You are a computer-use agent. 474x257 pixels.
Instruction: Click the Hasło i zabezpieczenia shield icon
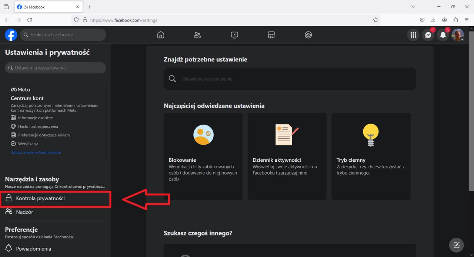13,126
